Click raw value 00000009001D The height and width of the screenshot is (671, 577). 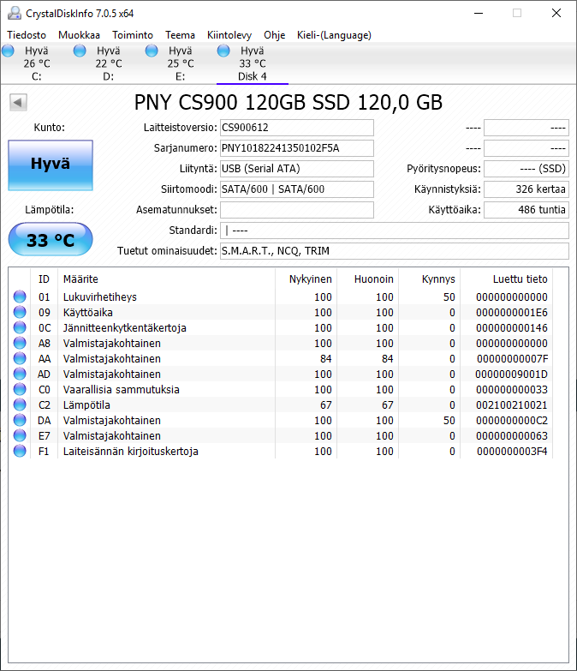click(x=512, y=374)
